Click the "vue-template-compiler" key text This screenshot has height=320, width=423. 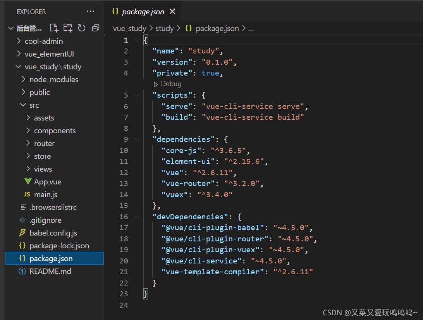click(x=212, y=272)
